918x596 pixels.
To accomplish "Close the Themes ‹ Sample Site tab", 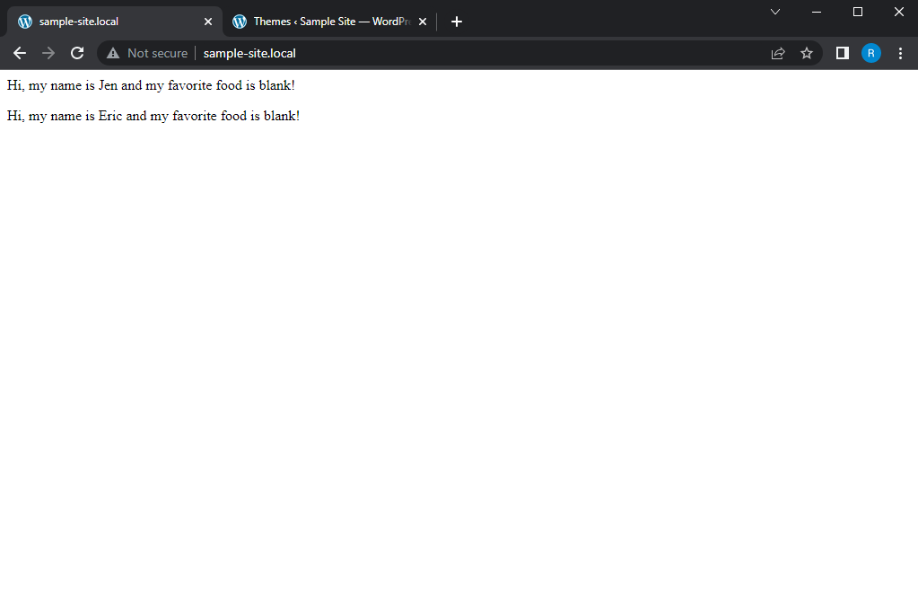I will [x=423, y=22].
